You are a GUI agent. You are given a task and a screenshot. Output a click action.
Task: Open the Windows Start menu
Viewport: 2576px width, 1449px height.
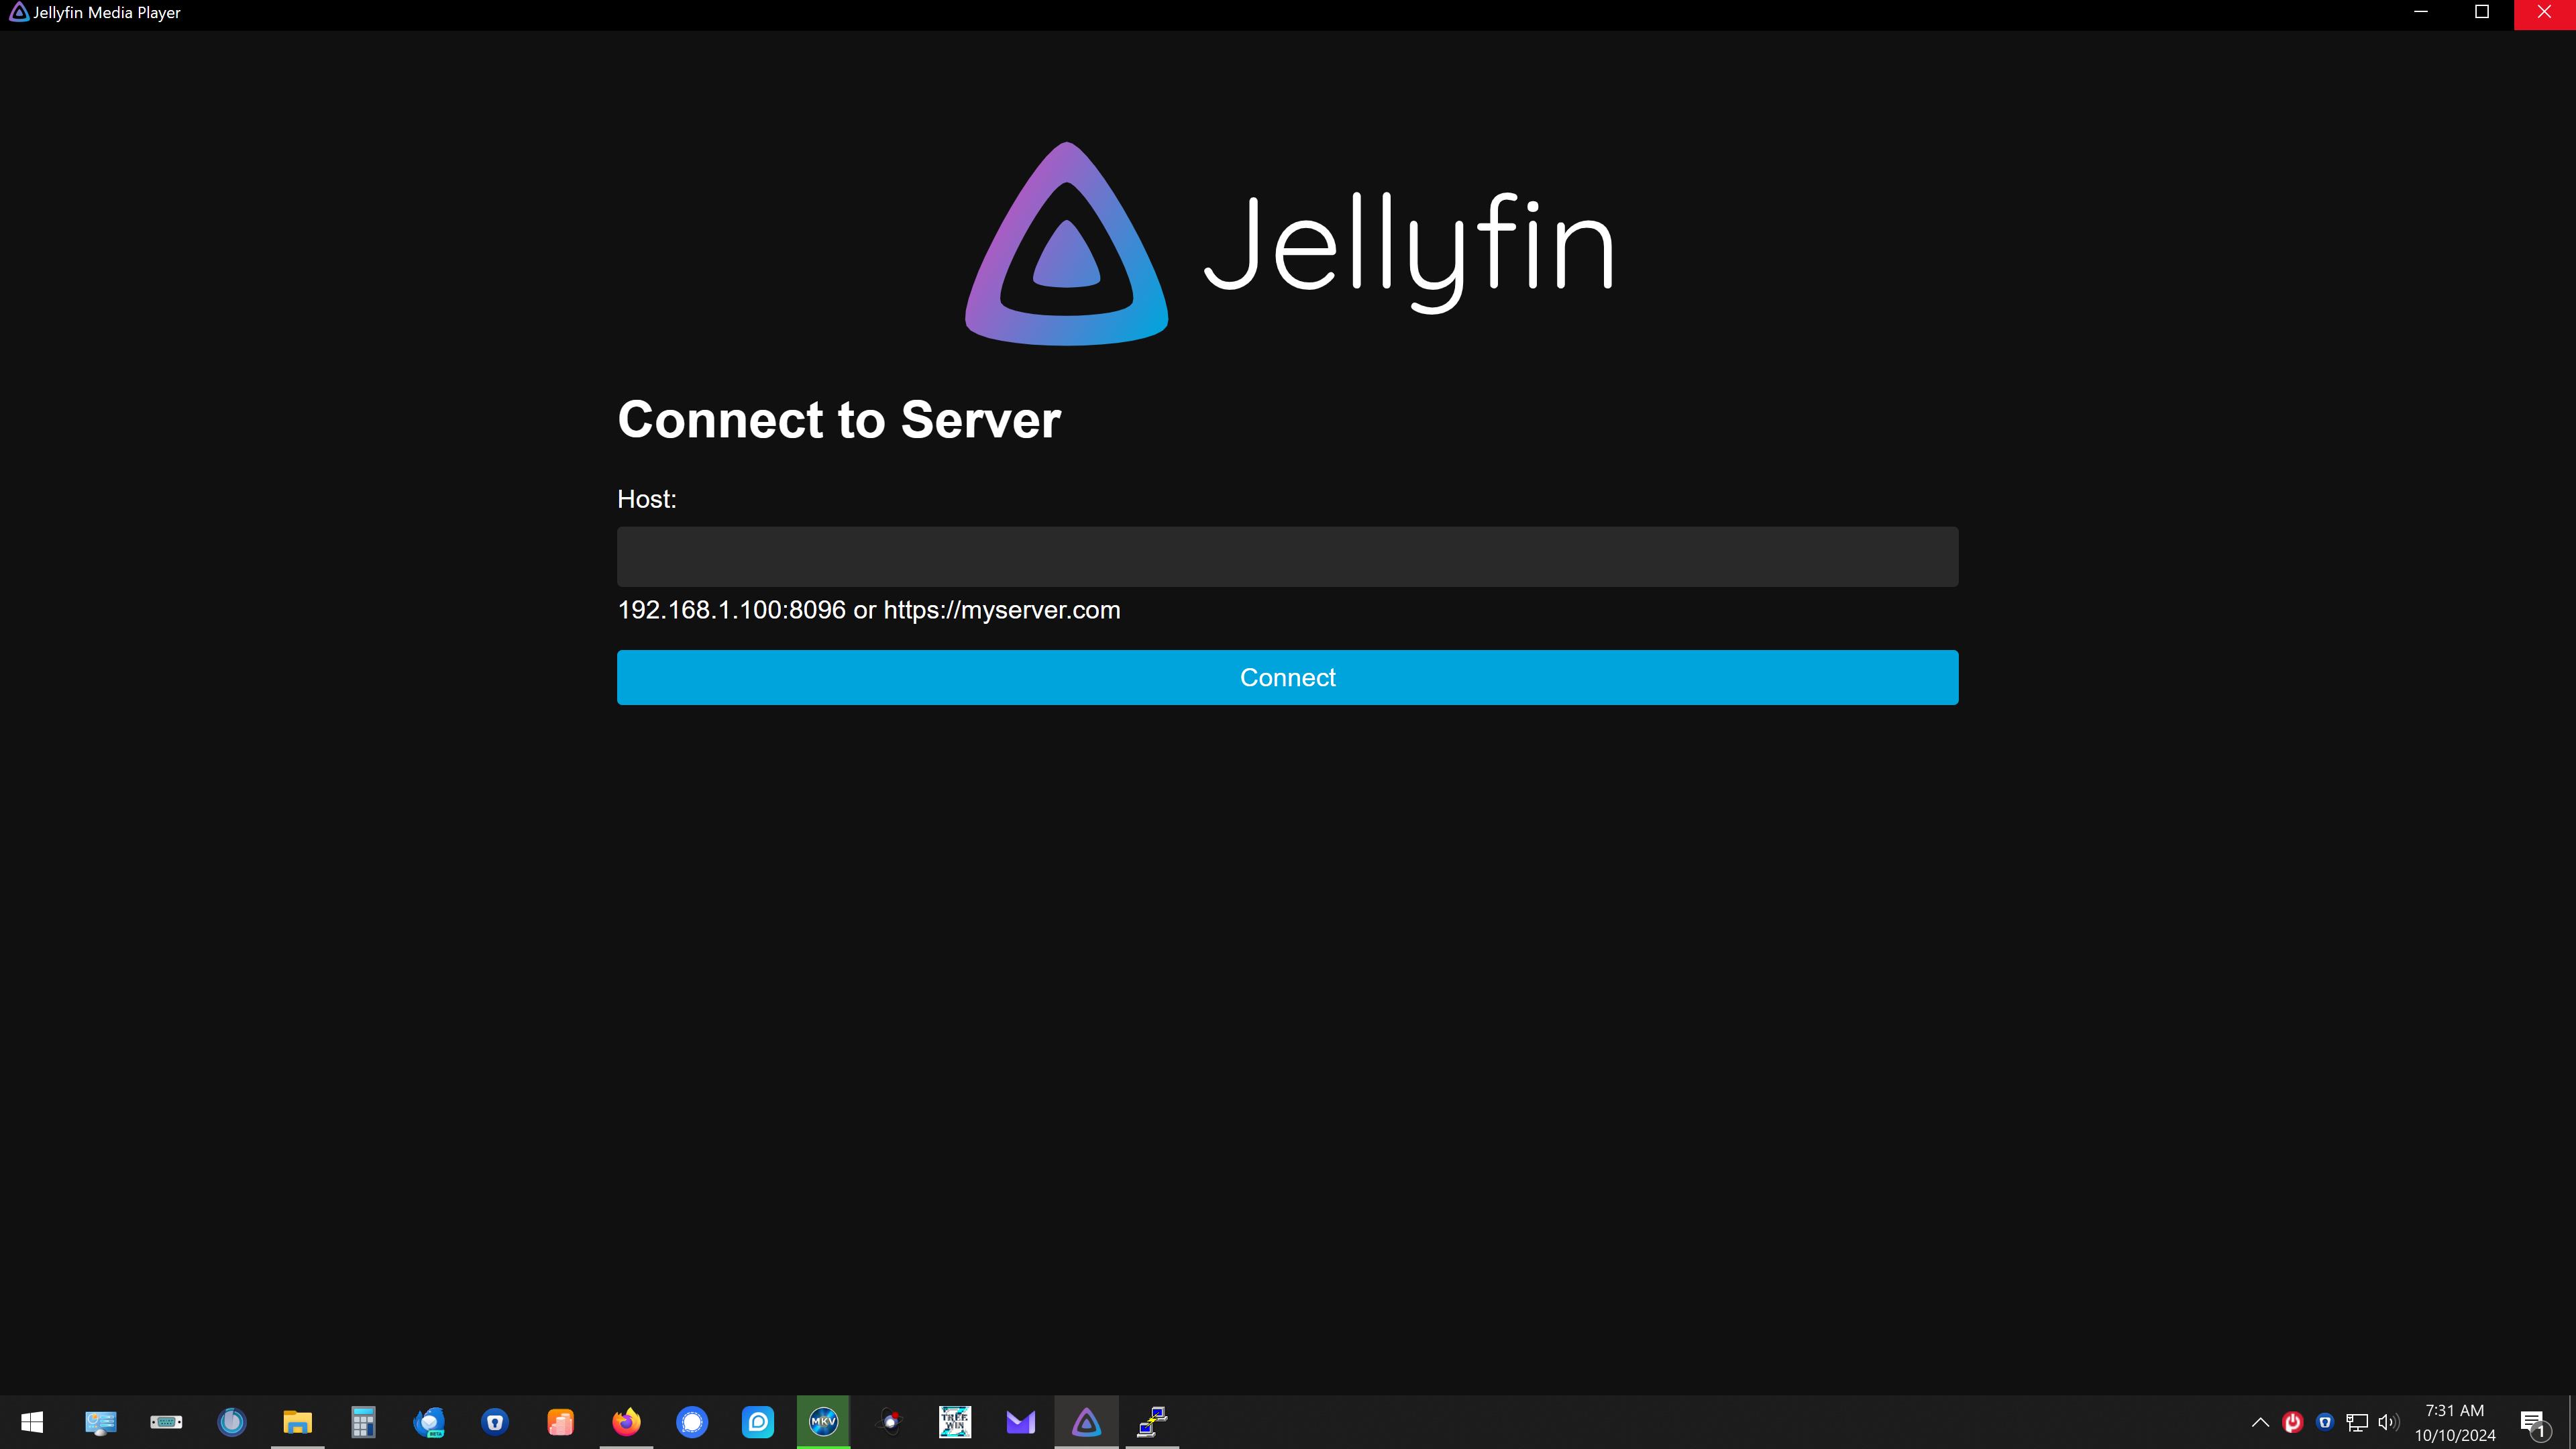(32, 1421)
